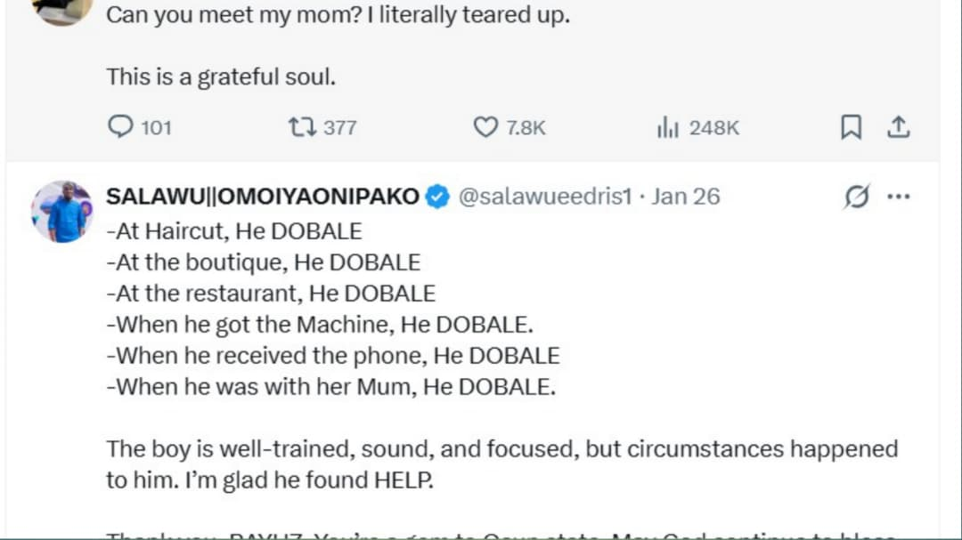Viewport: 962px width, 540px height.
Task: Reply to the top tweet via comment icon
Action: pos(119,128)
